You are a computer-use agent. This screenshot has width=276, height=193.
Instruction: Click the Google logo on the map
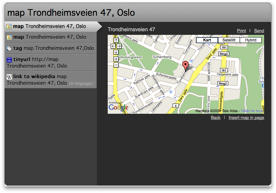118,107
